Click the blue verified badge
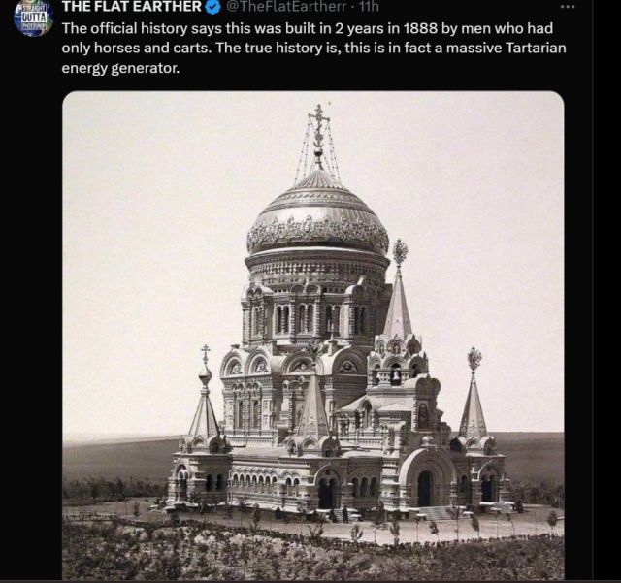The image size is (621, 583). pos(213,7)
